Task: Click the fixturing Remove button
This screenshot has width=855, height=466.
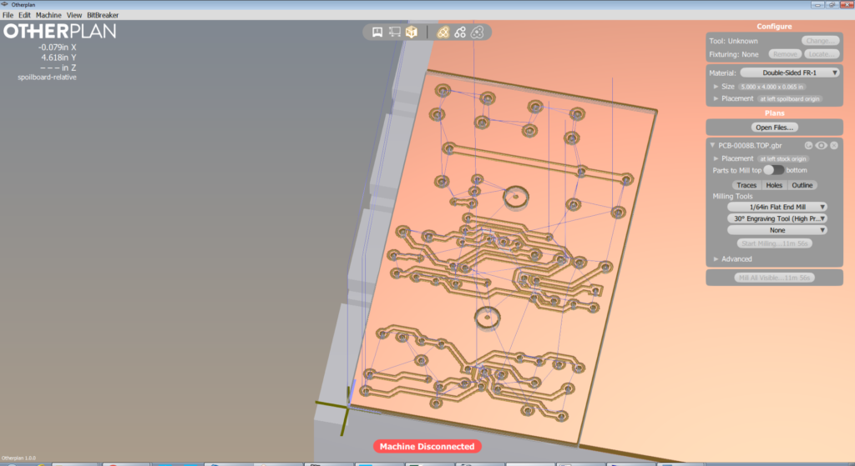Action: 785,54
